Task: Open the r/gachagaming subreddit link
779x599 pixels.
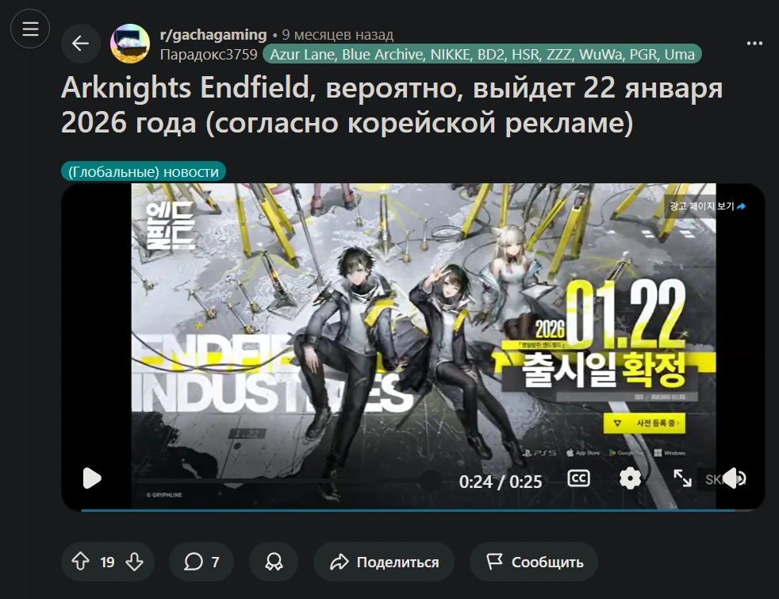Action: (x=213, y=35)
